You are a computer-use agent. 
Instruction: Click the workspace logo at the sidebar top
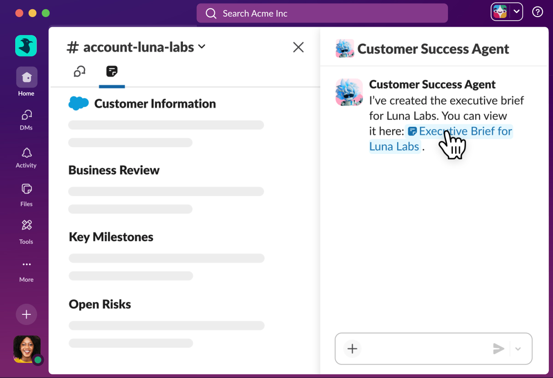26,46
